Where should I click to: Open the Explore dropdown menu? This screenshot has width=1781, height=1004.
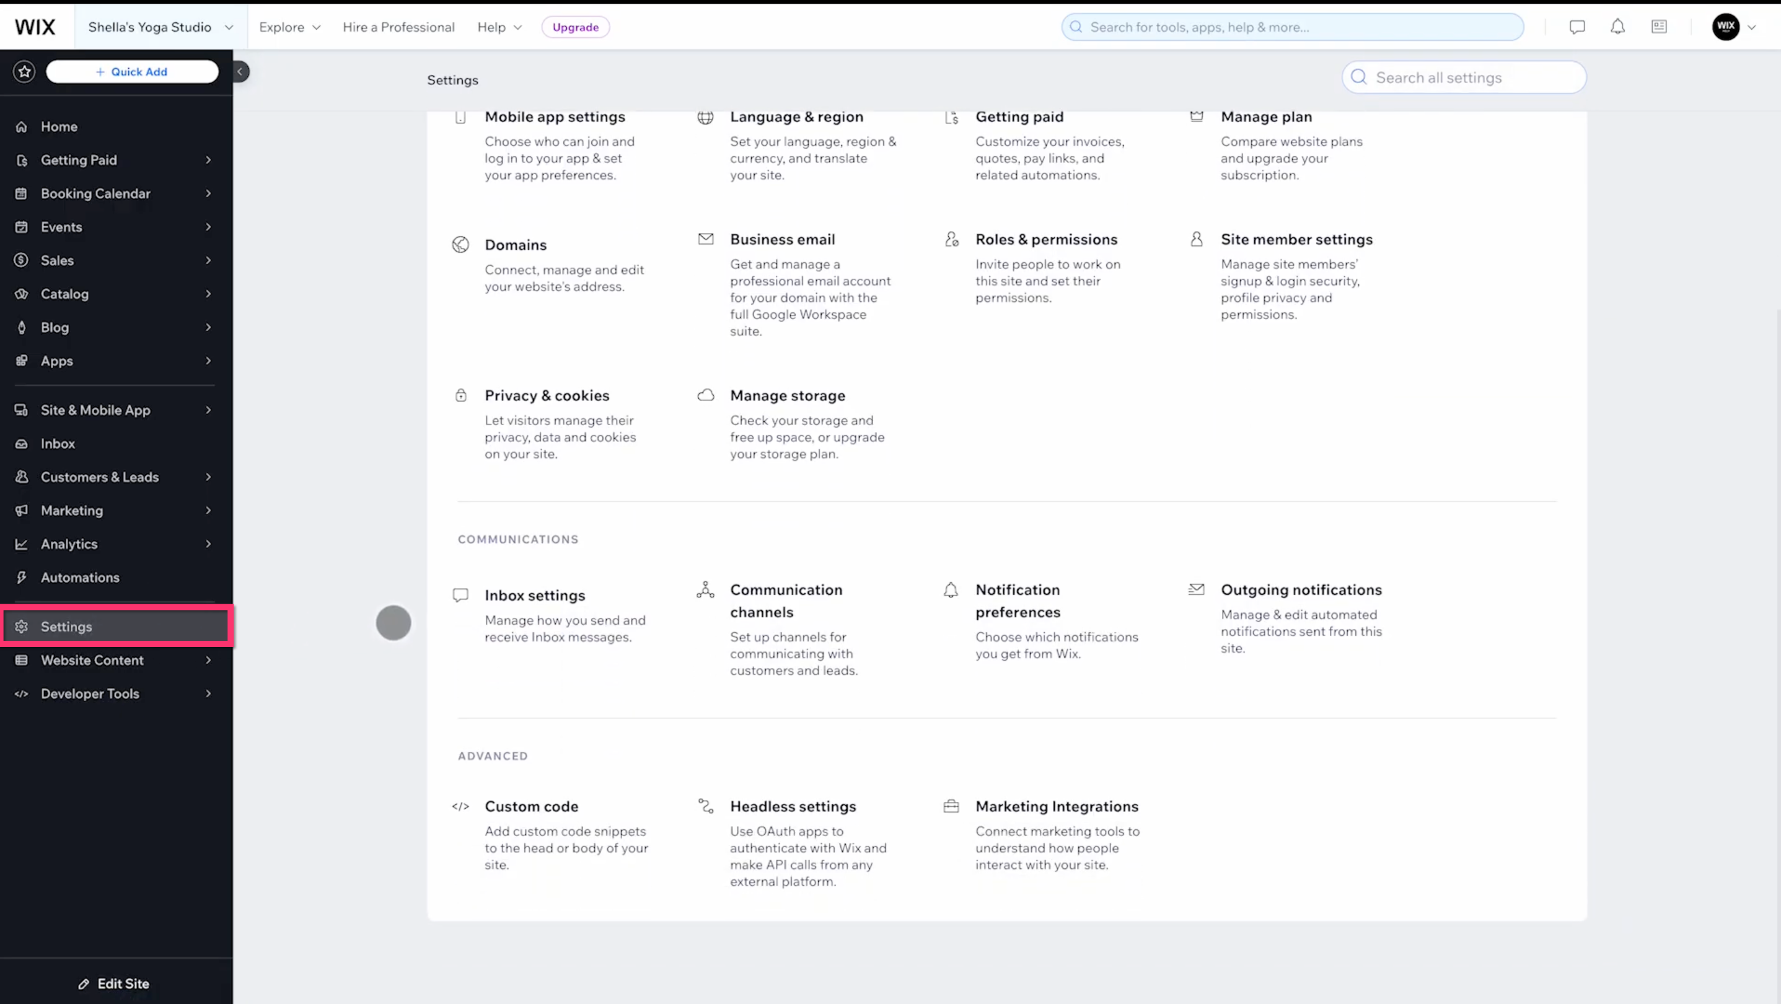[289, 27]
